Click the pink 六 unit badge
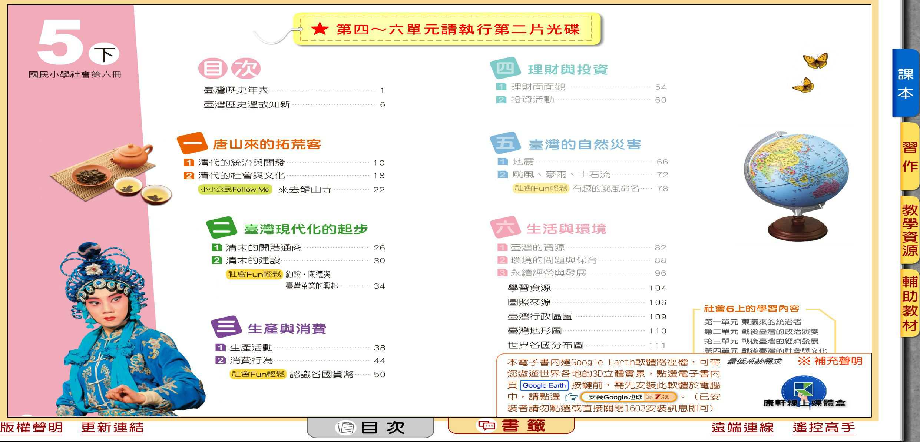The image size is (920, 442). (505, 227)
